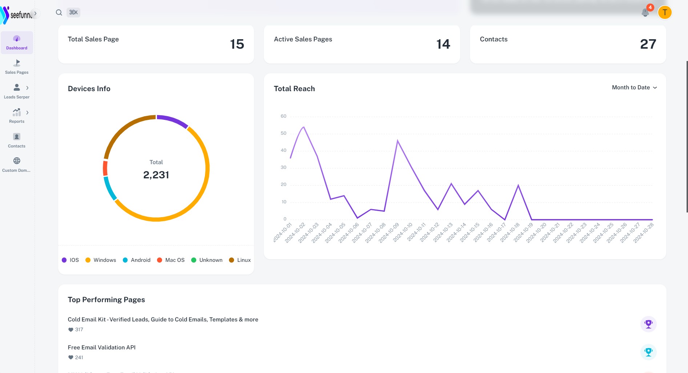
Task: Toggle Windows legend entry
Action: (101, 260)
